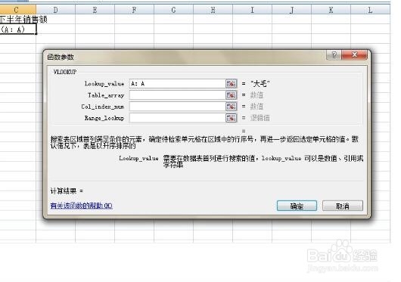Select column E header

pos(95,10)
